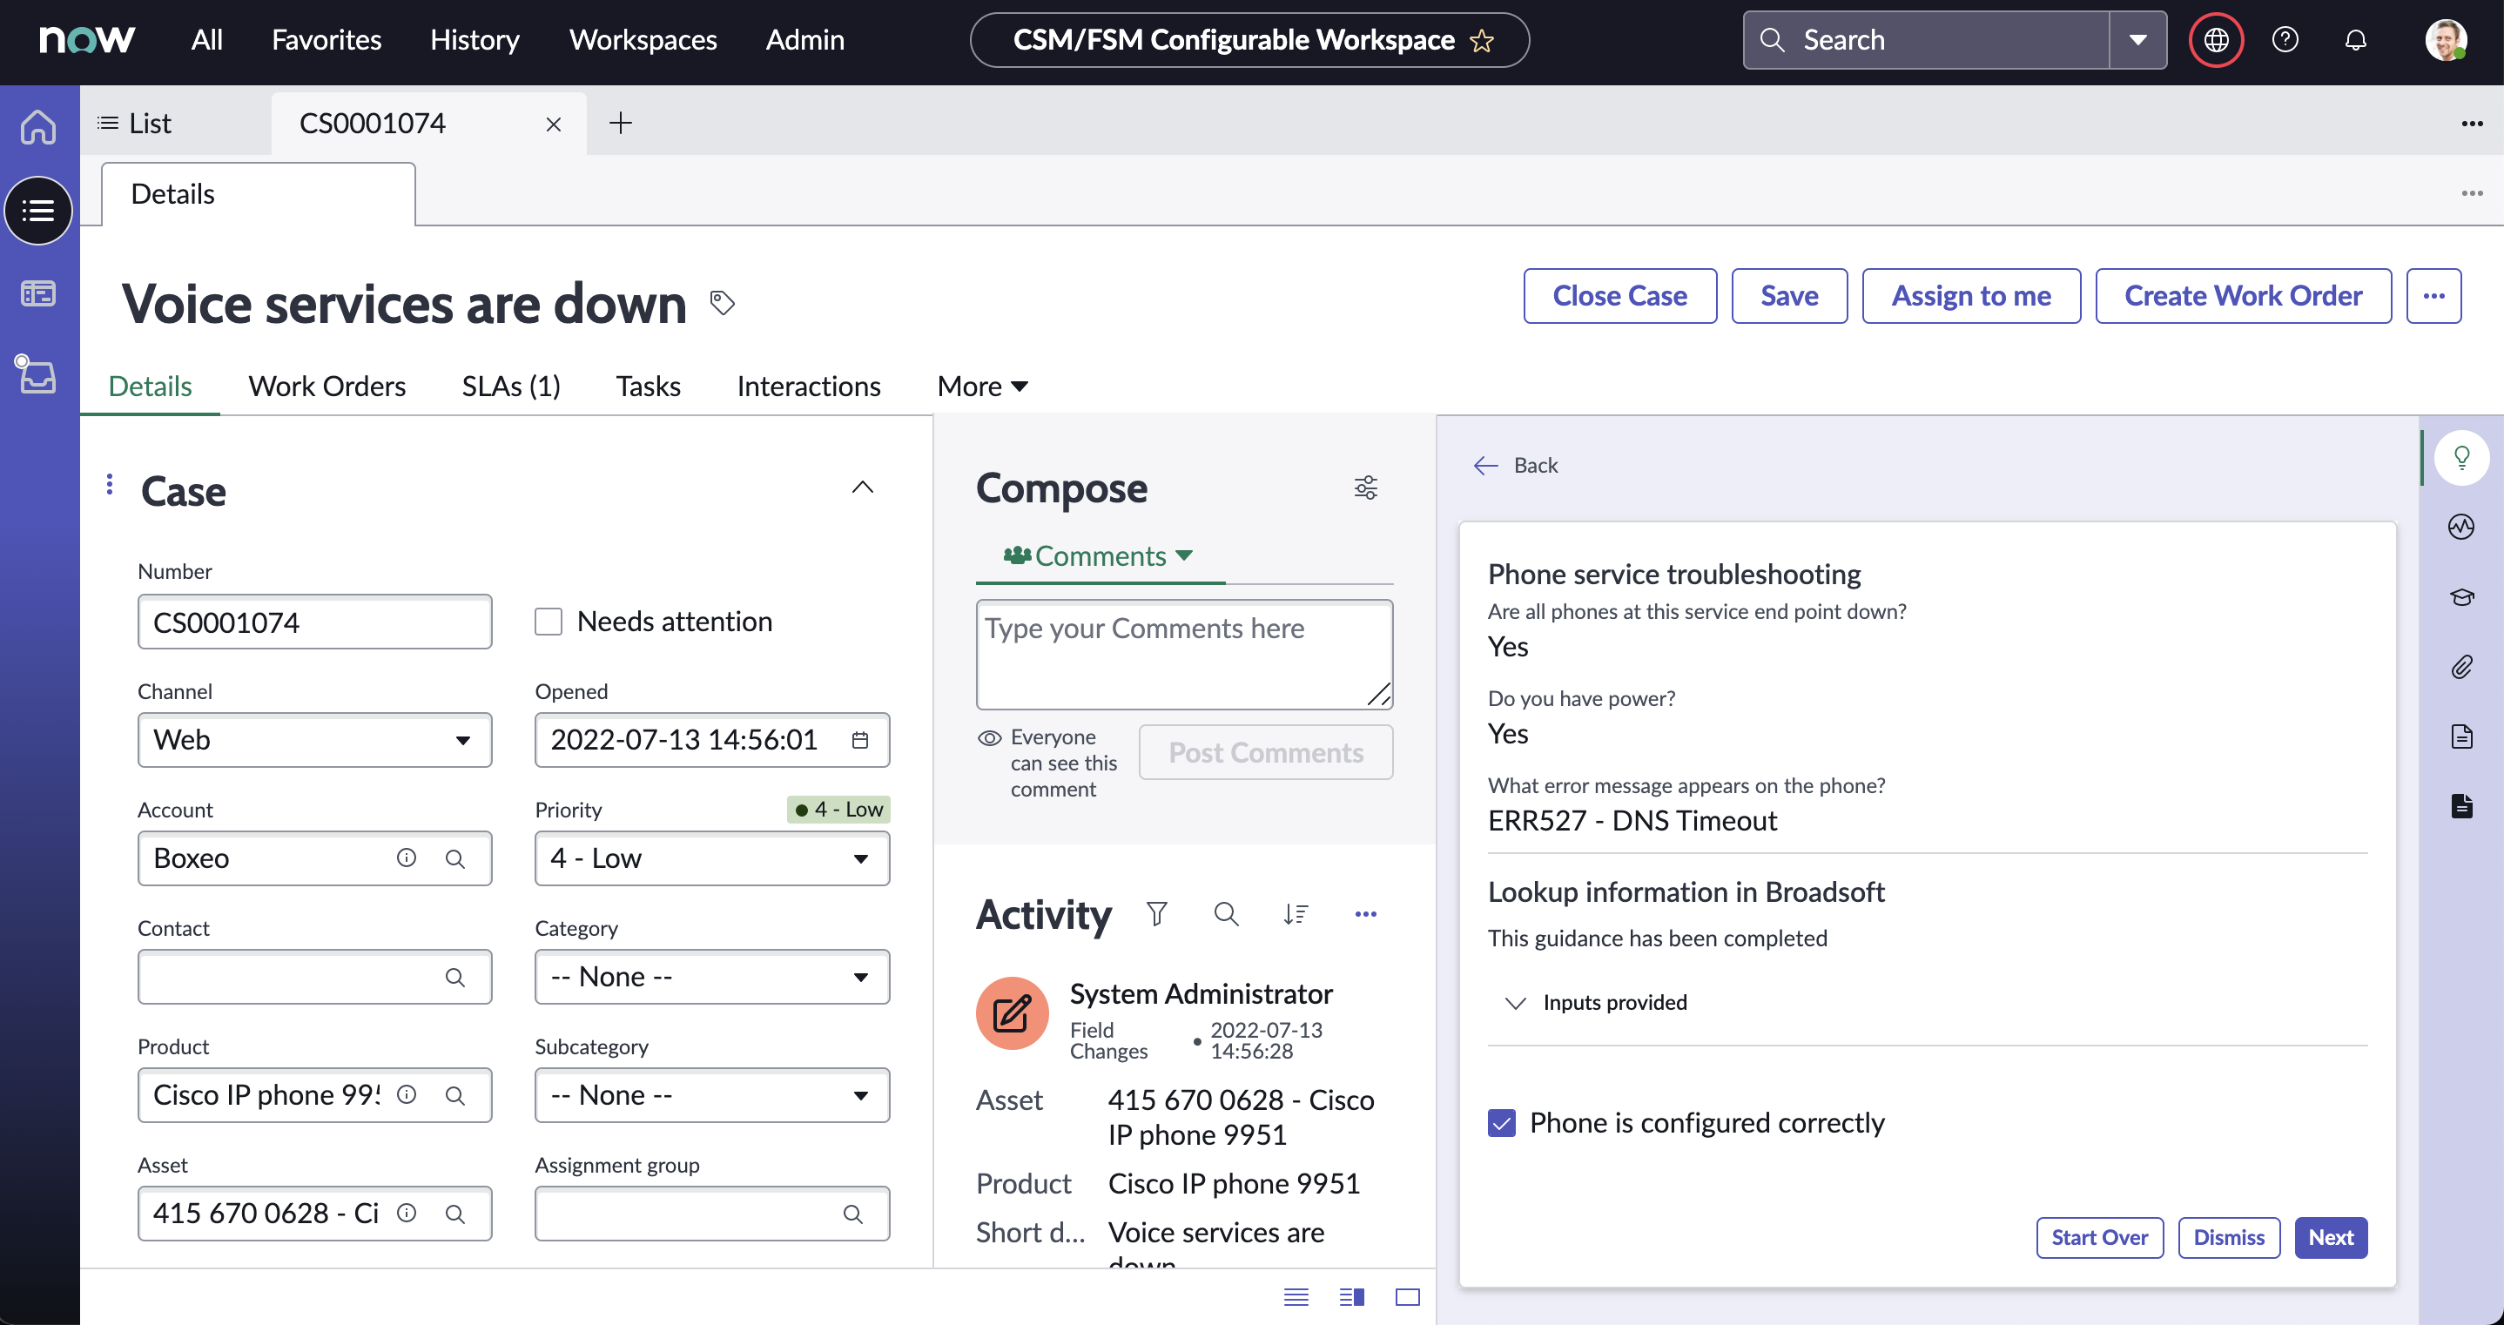The image size is (2504, 1325).
Task: Open attachments via paperclip icon
Action: 2462,667
